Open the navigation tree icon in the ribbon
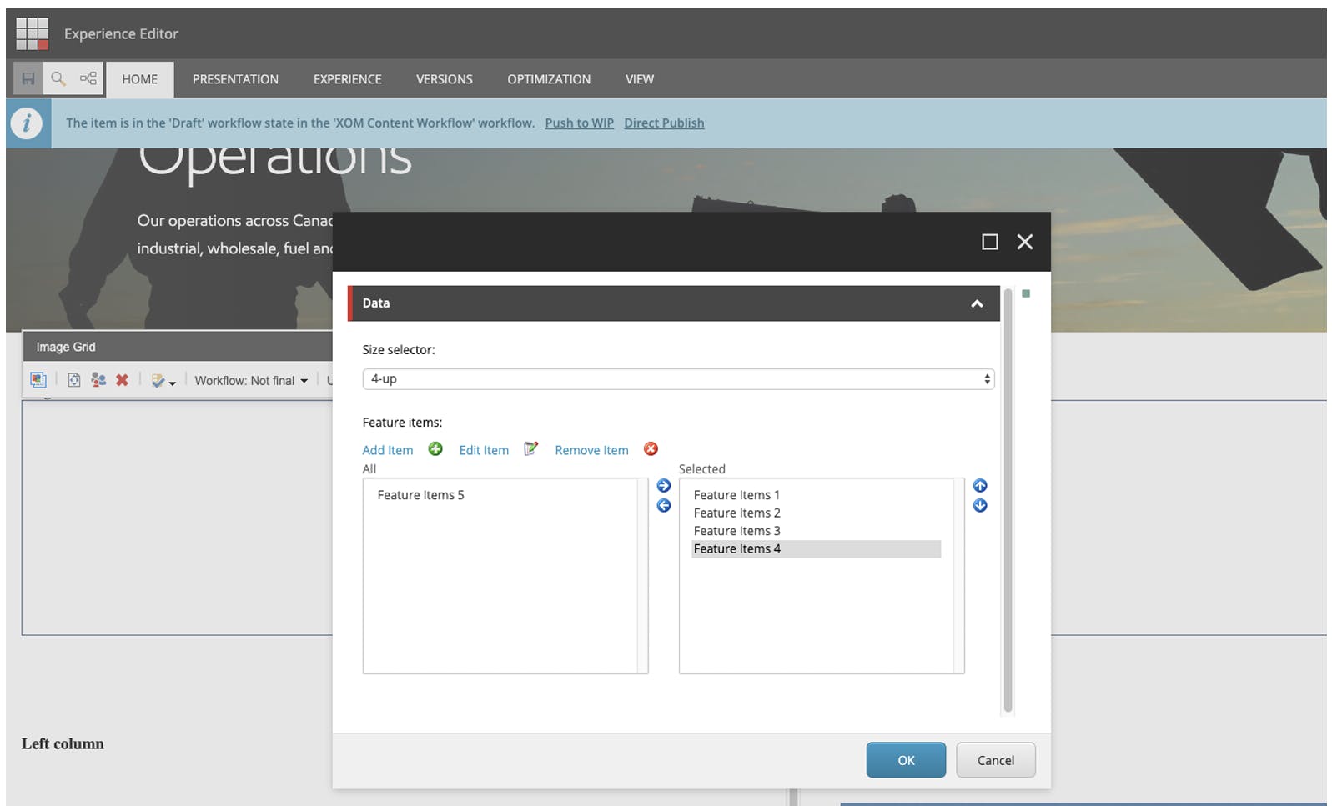Viewport: 1332px width, 806px height. (88, 79)
